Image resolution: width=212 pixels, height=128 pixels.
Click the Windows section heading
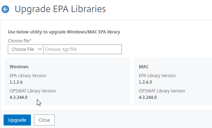coord(19,67)
